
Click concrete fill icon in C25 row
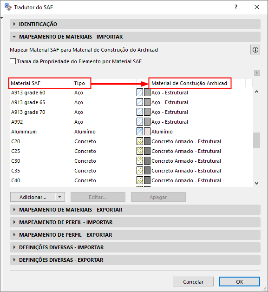click(140, 151)
